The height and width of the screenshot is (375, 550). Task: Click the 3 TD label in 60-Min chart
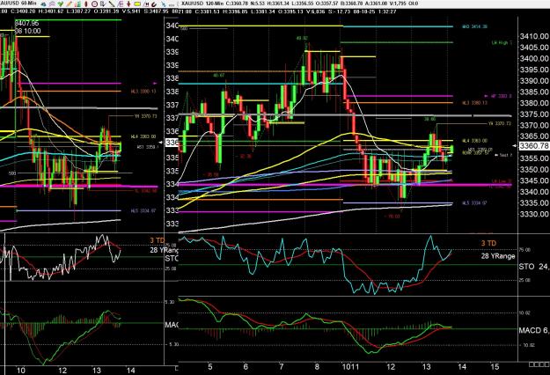(158, 240)
